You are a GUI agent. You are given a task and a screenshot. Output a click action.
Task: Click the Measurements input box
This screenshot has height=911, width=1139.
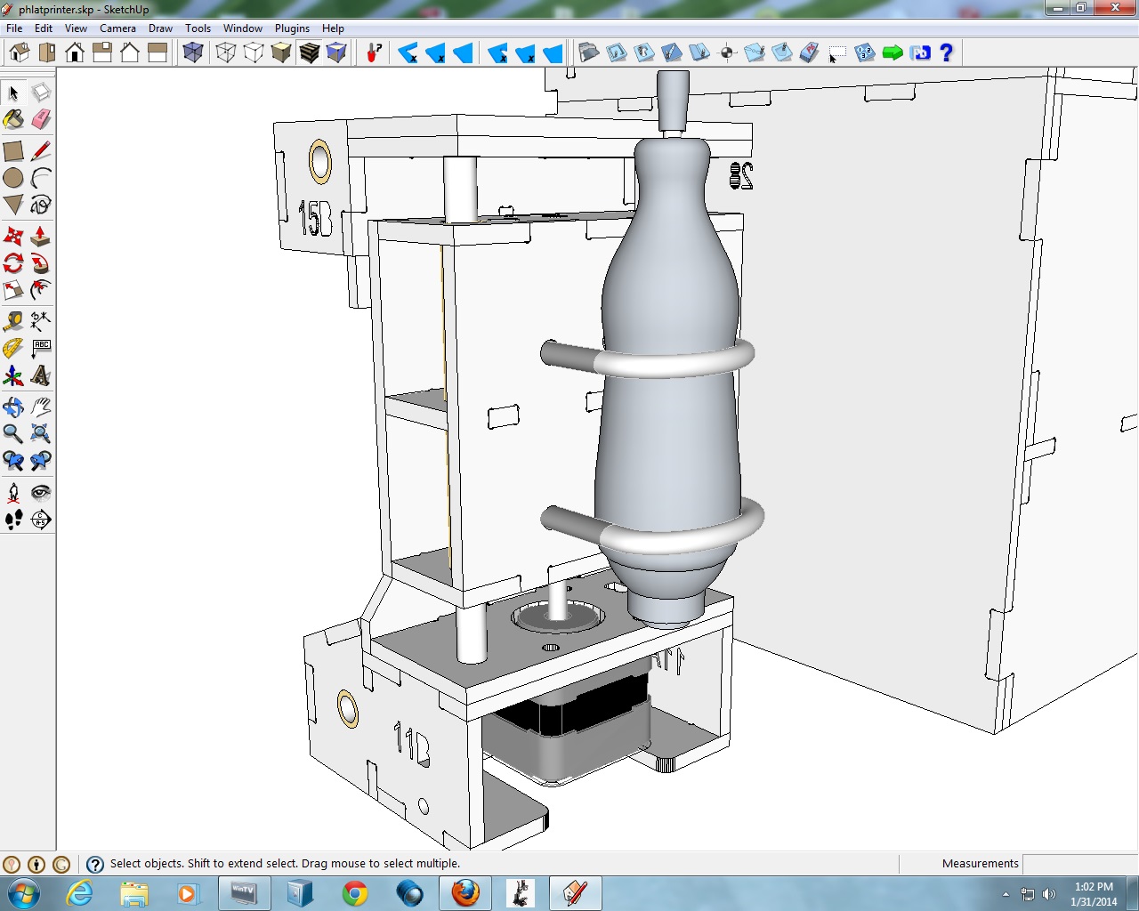(1079, 863)
